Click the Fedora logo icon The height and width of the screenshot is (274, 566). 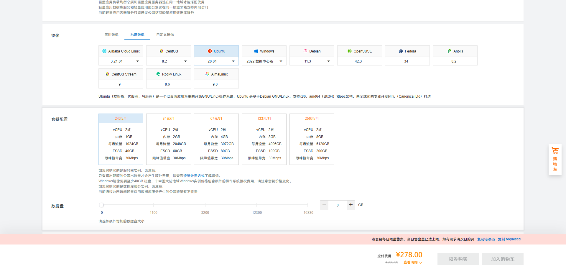tap(401, 51)
